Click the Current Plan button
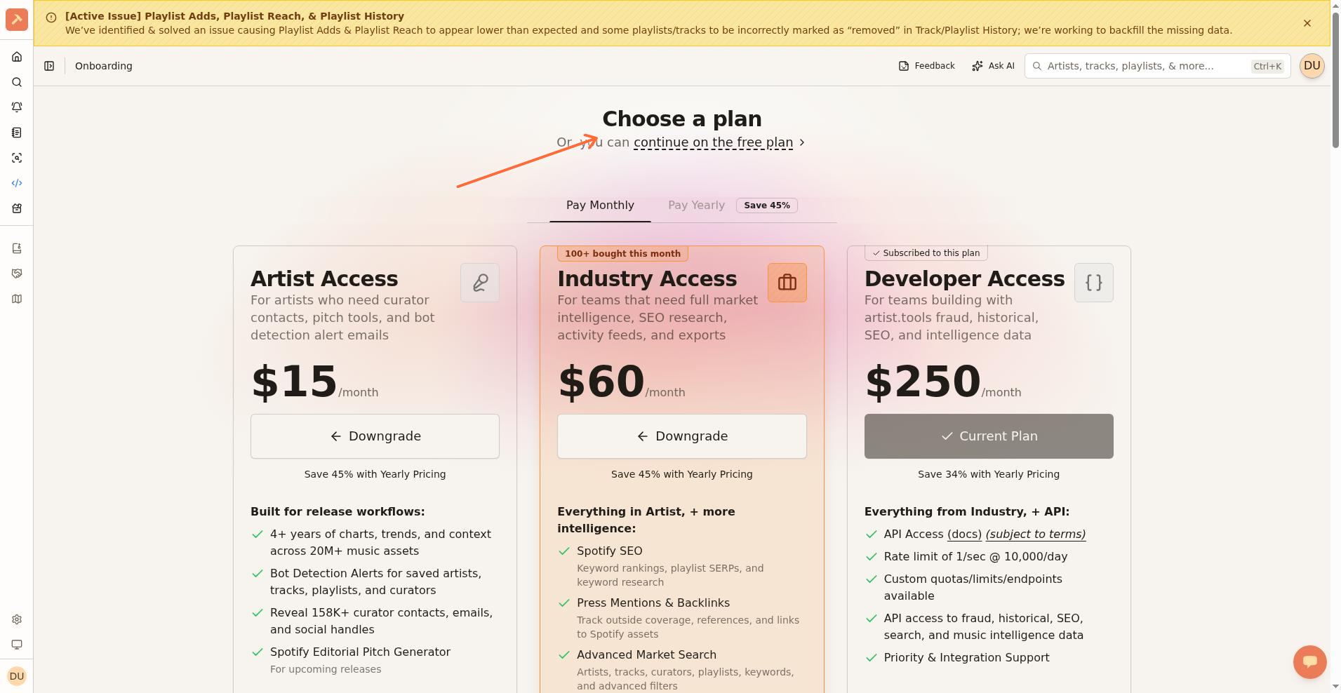The width and height of the screenshot is (1341, 693). (x=989, y=436)
